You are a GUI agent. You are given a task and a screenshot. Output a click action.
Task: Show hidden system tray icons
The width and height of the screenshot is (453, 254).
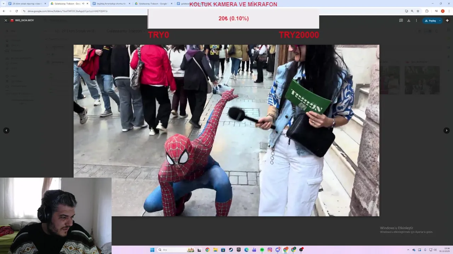coord(408,250)
